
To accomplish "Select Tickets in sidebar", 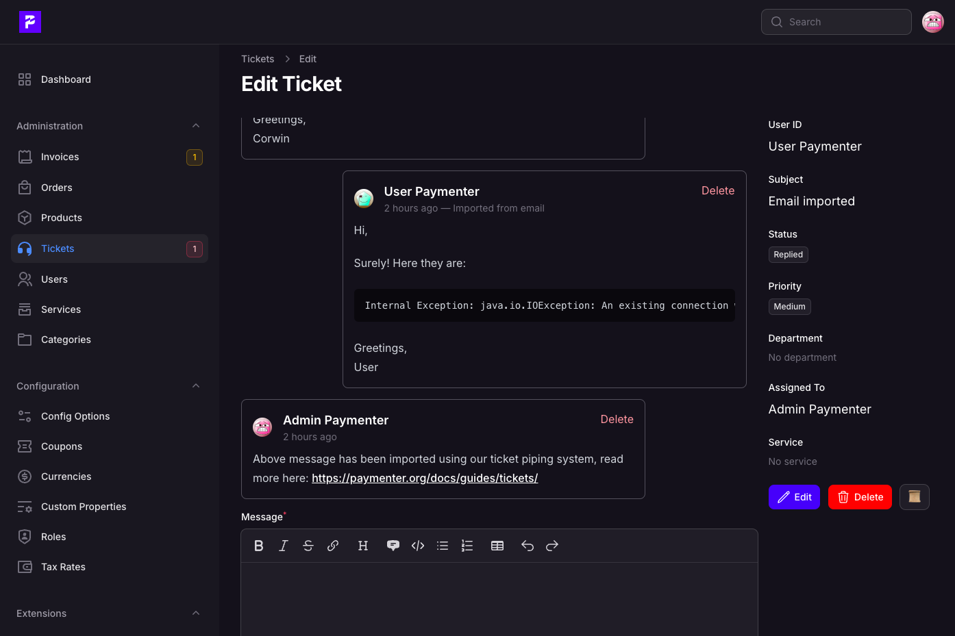I will pyautogui.click(x=110, y=249).
